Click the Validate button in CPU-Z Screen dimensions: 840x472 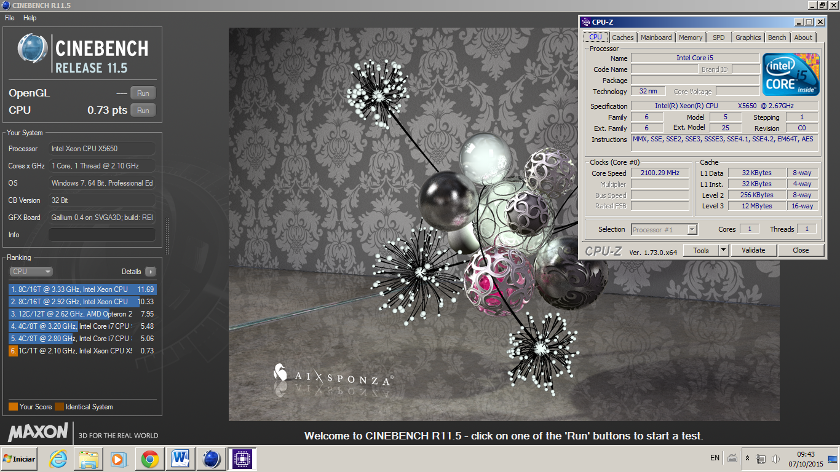[753, 250]
